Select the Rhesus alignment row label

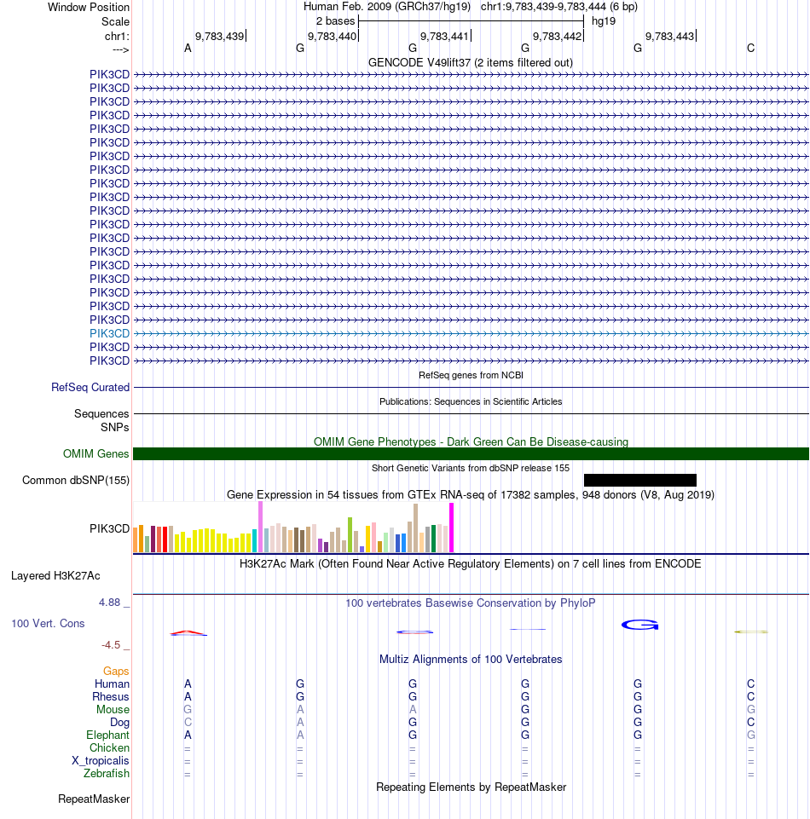point(110,697)
